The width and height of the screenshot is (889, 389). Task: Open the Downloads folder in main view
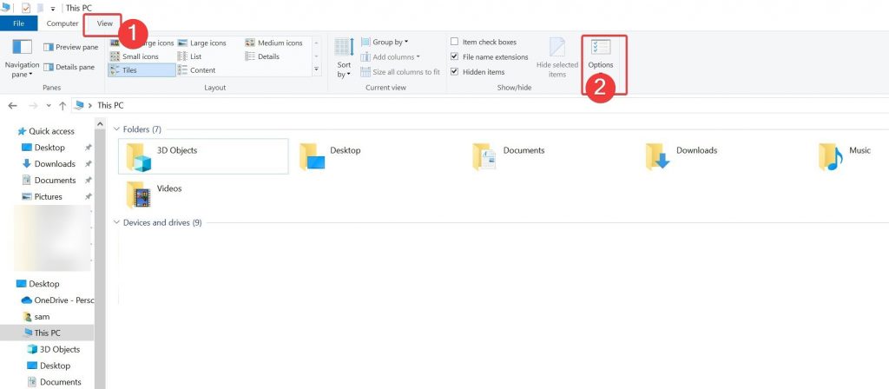(658, 156)
